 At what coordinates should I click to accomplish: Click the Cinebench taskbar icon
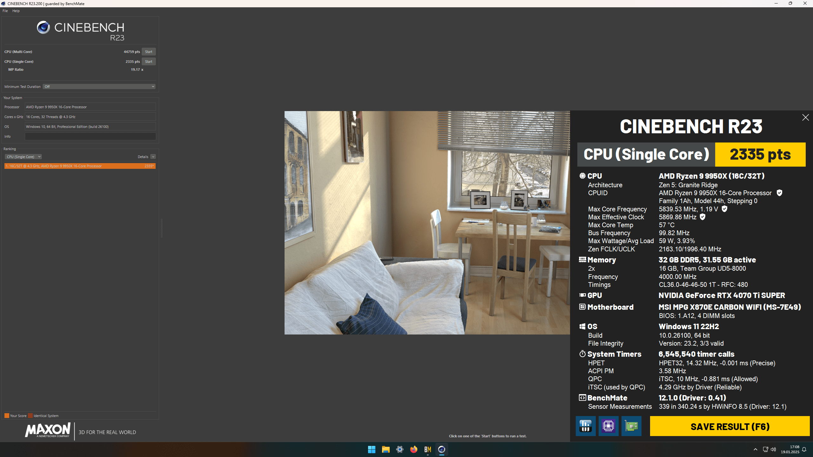click(441, 449)
